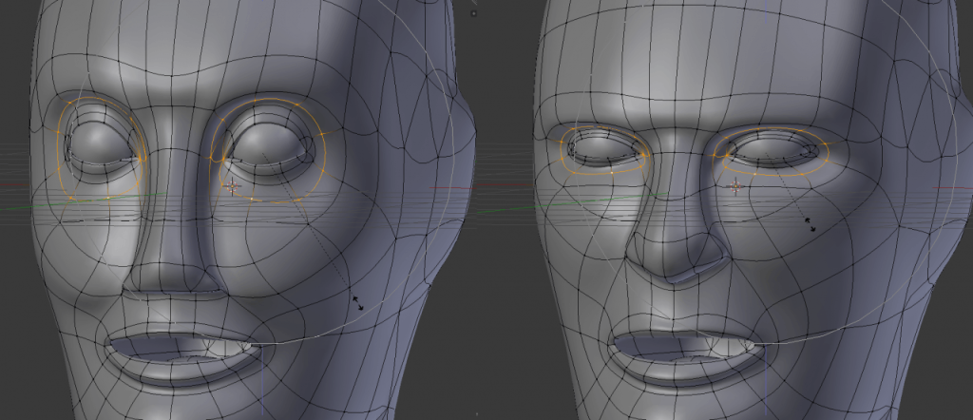Click the scale arrows on the left head's cheek
Image resolution: width=973 pixels, height=420 pixels.
click(x=357, y=301)
